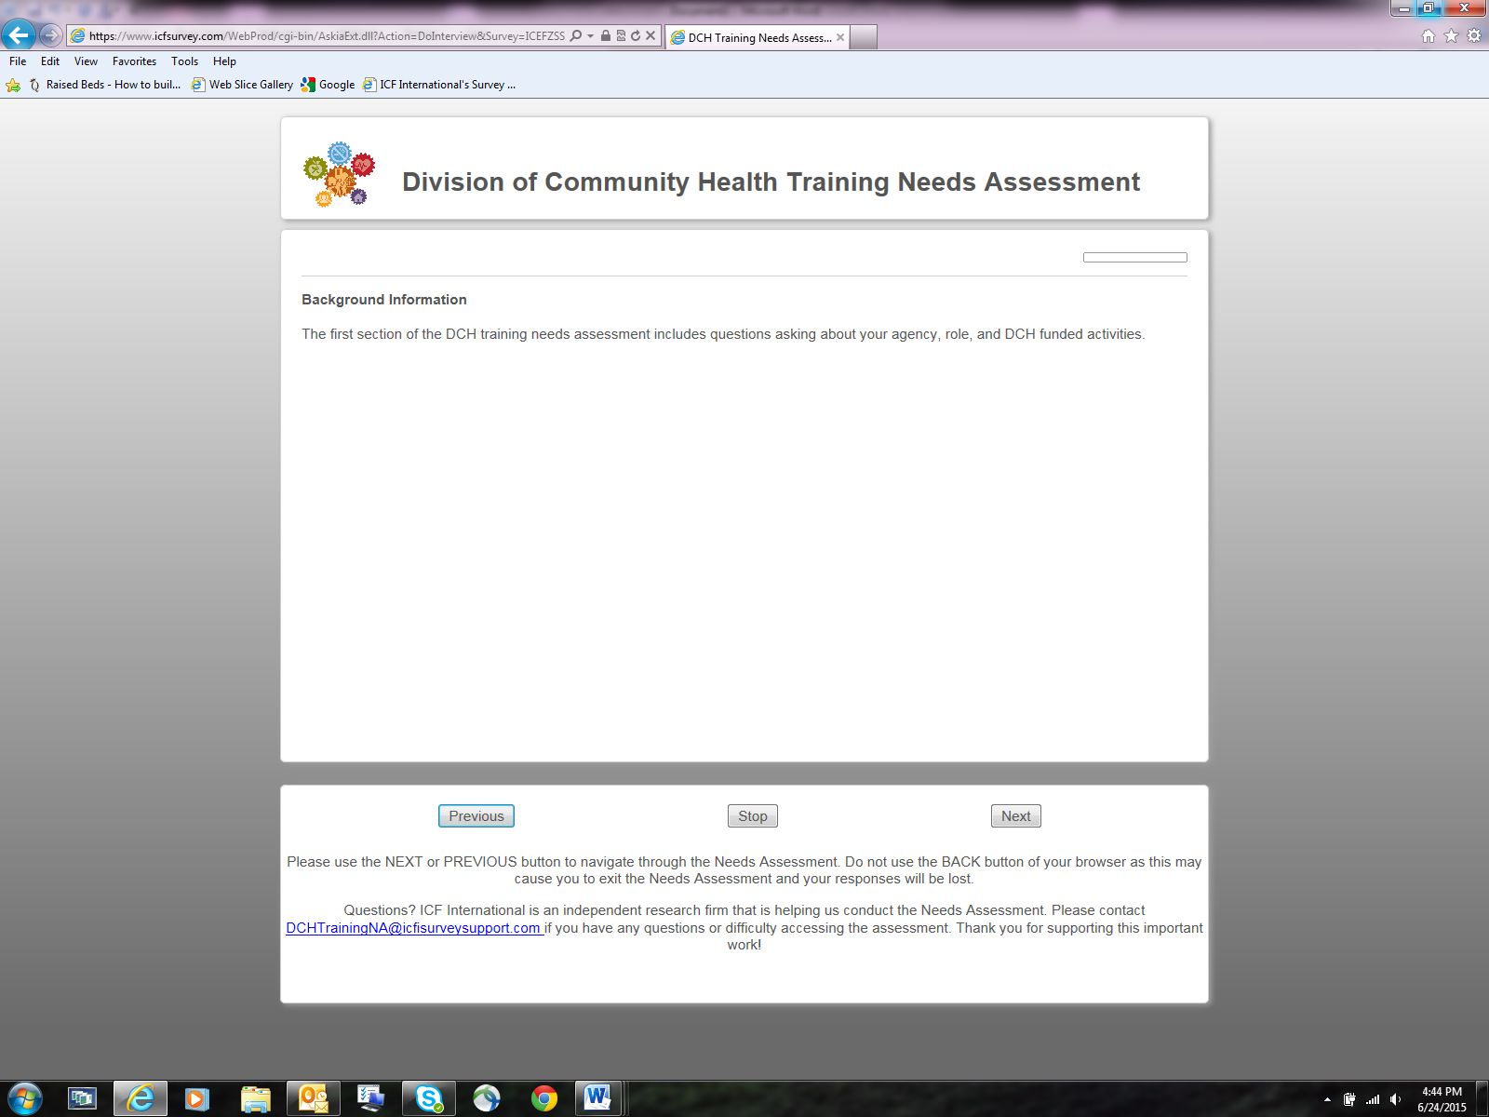Click the survey progress bar
This screenshot has width=1489, height=1117.
[1134, 258]
